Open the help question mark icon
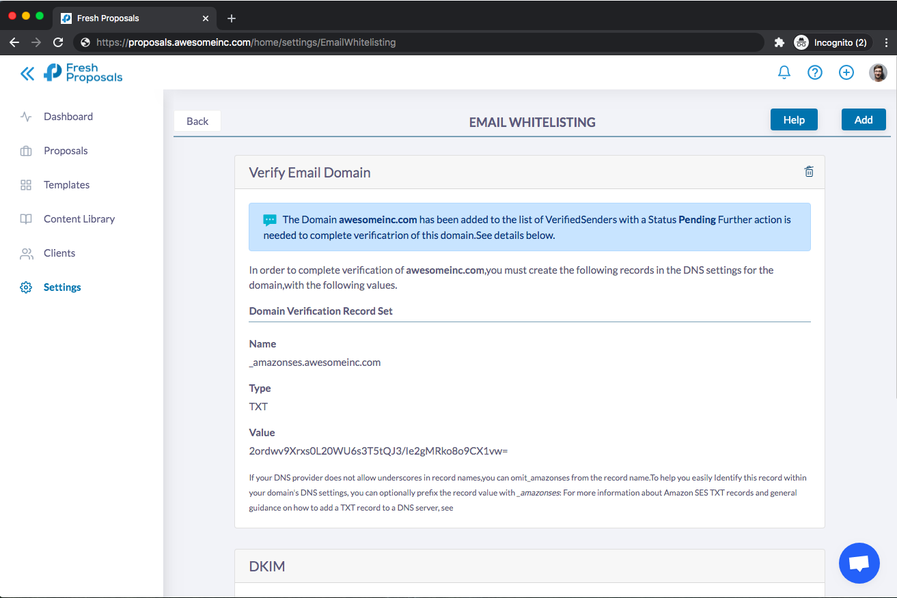Viewport: 897px width, 598px height. click(x=815, y=72)
